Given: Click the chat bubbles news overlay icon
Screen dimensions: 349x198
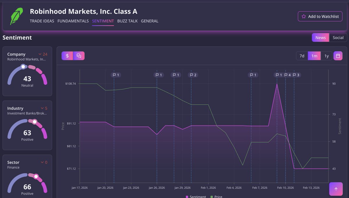Looking at the screenshot, I should coord(79,55).
